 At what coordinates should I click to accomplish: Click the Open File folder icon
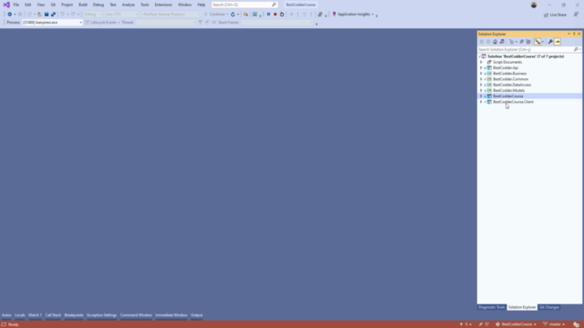(39, 15)
